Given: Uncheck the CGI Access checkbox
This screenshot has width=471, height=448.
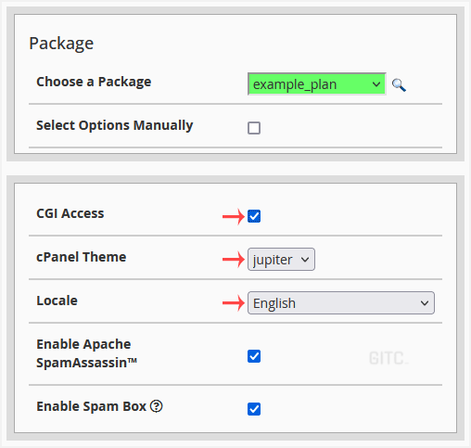Looking at the screenshot, I should [254, 216].
